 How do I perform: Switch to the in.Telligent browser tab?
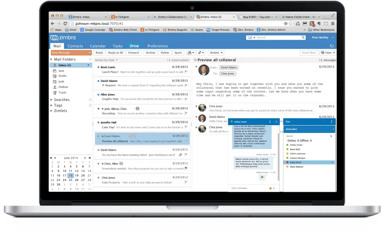pyautogui.click(x=130, y=17)
